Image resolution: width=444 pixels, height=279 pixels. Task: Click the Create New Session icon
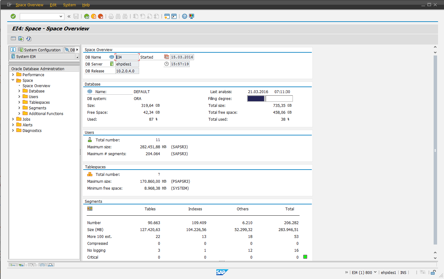click(x=167, y=16)
